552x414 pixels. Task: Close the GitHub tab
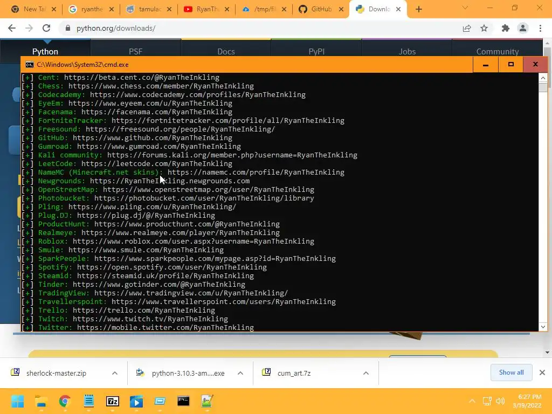tap(341, 9)
